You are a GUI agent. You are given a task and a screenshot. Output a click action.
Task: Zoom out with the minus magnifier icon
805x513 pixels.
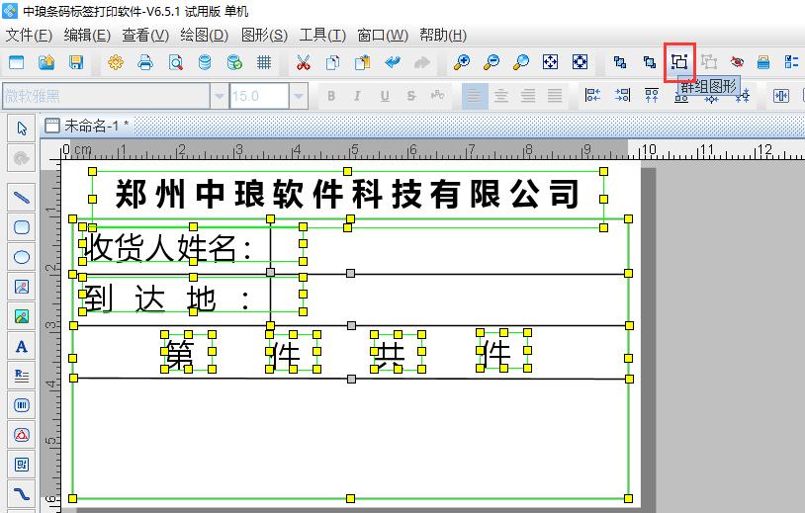click(492, 62)
